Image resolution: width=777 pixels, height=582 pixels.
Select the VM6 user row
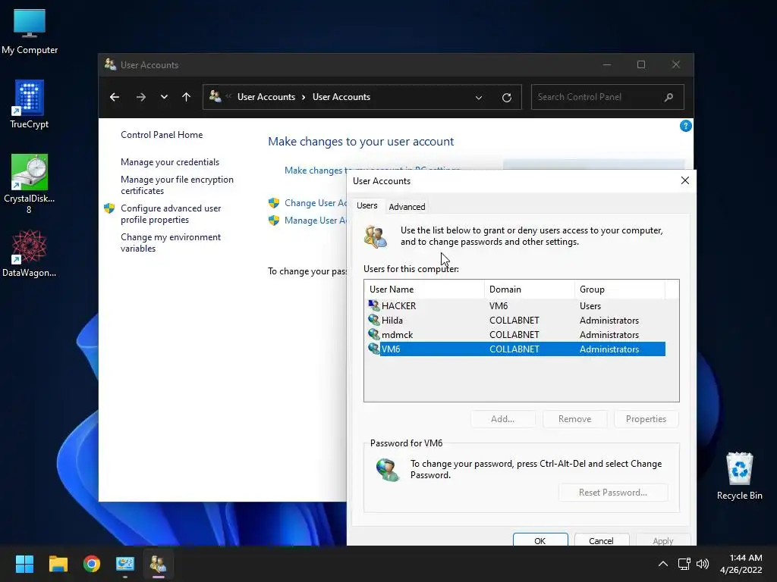click(515, 349)
